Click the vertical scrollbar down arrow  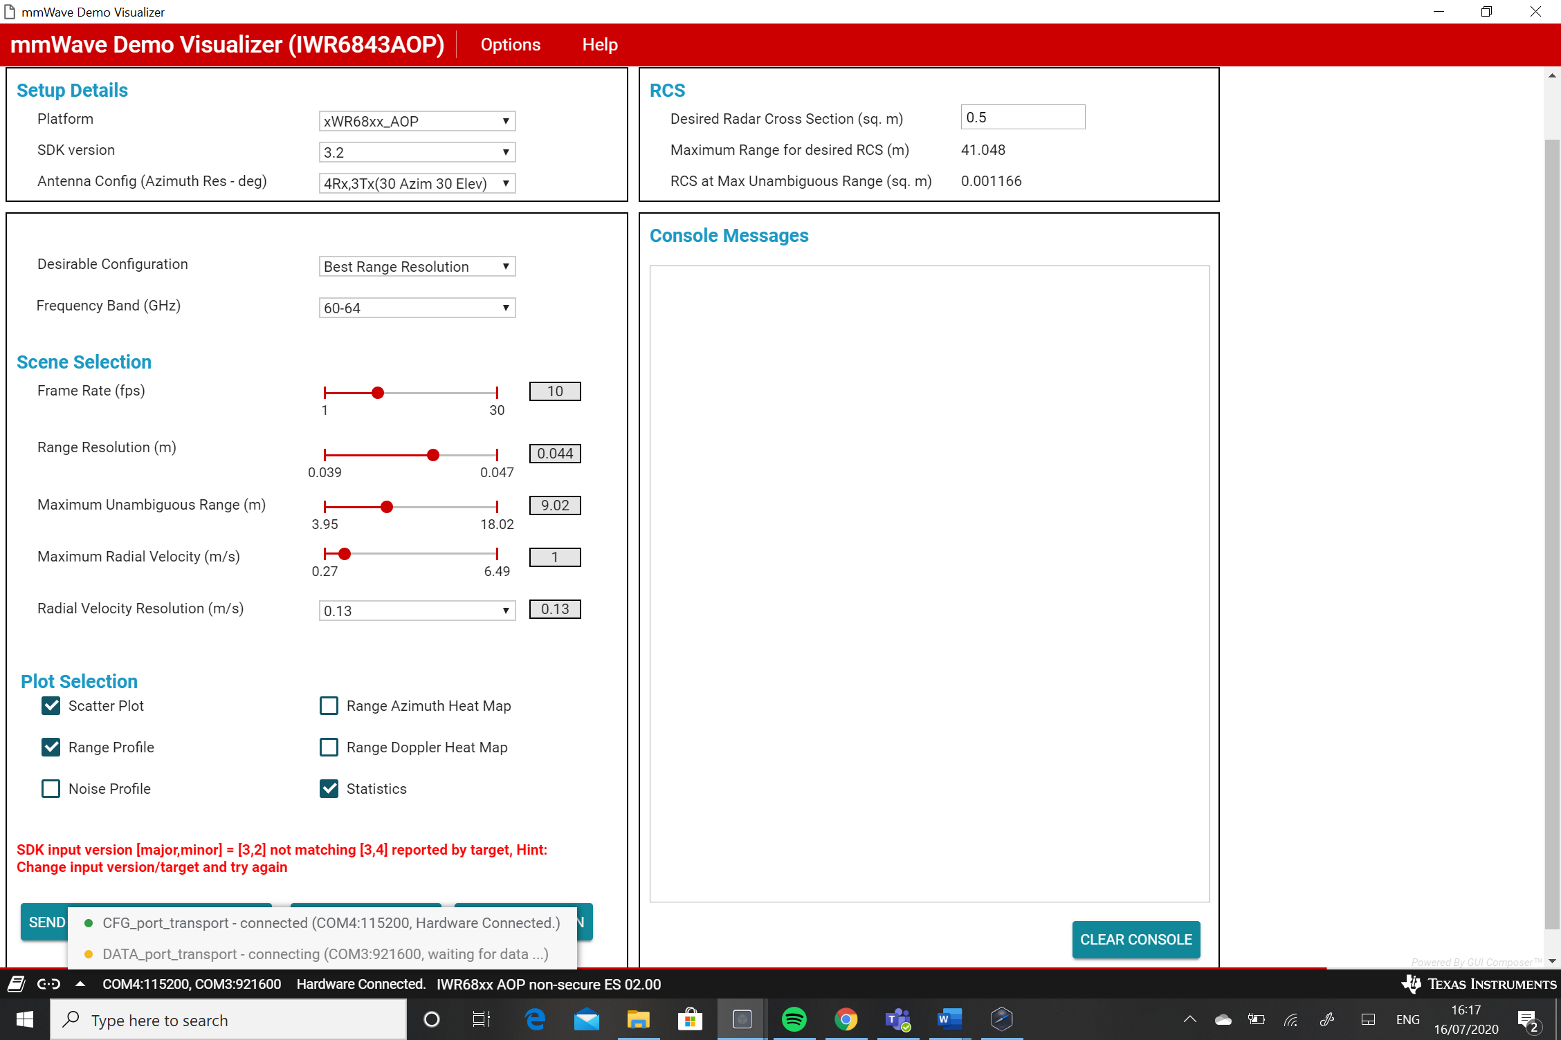click(x=1552, y=961)
